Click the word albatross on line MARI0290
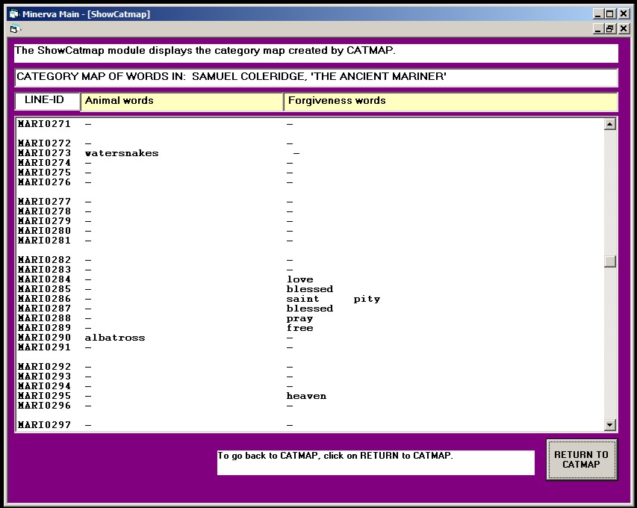Screen dimensions: 637x508 (x=115, y=338)
